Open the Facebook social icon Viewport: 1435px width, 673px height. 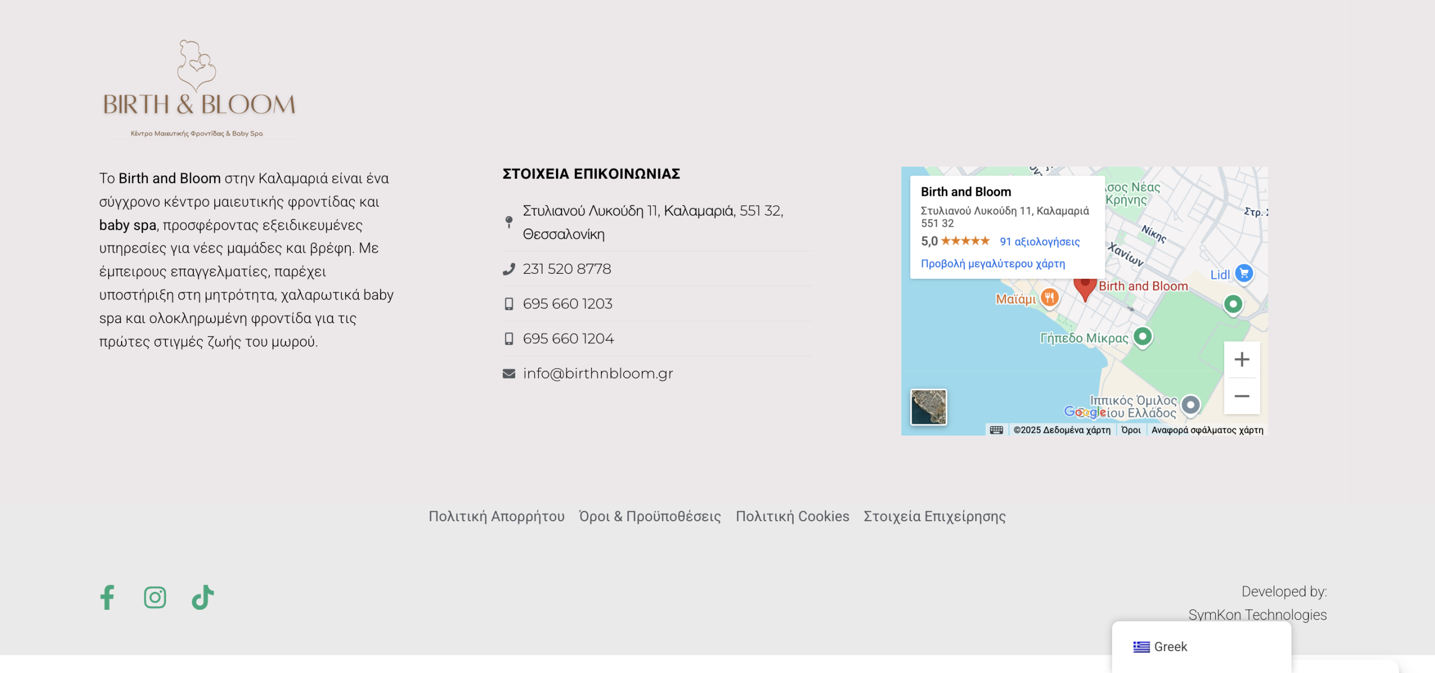point(107,597)
